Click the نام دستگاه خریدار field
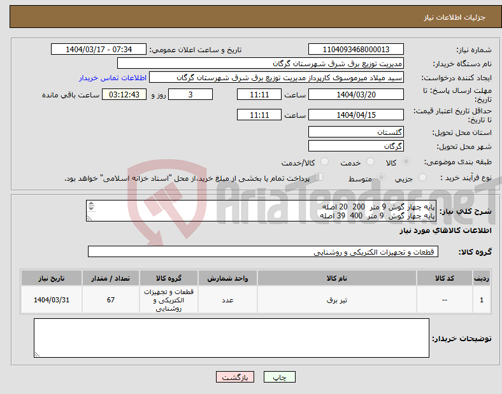This screenshot has width=502, height=394. [x=261, y=63]
